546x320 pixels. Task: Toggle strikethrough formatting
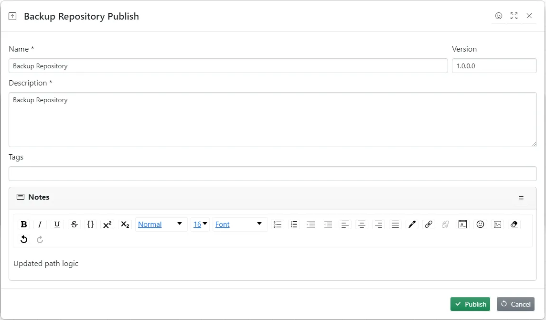74,224
